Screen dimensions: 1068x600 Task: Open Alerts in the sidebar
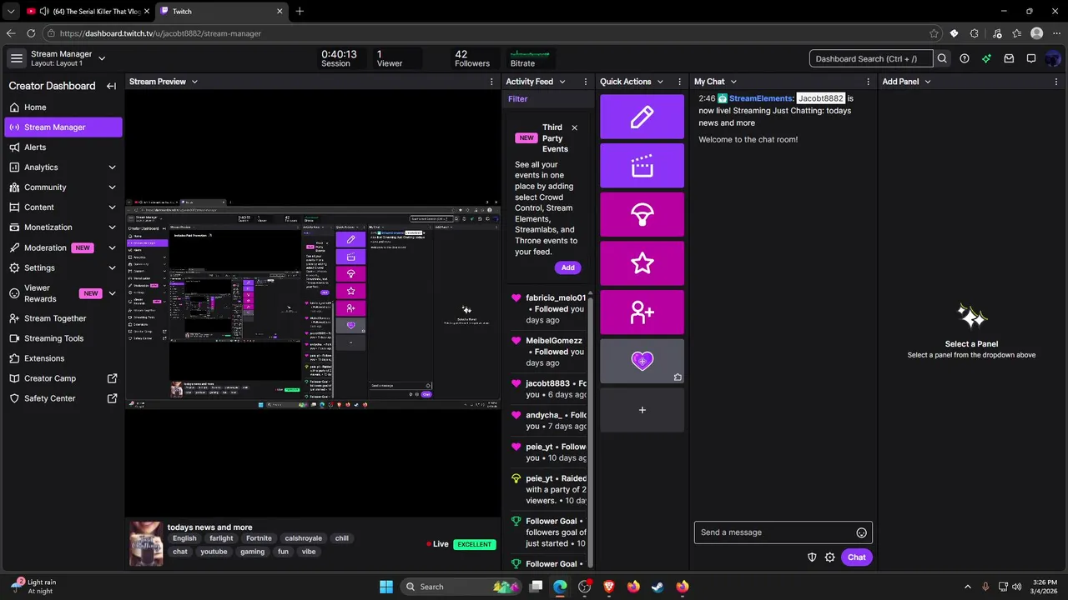pos(63,147)
